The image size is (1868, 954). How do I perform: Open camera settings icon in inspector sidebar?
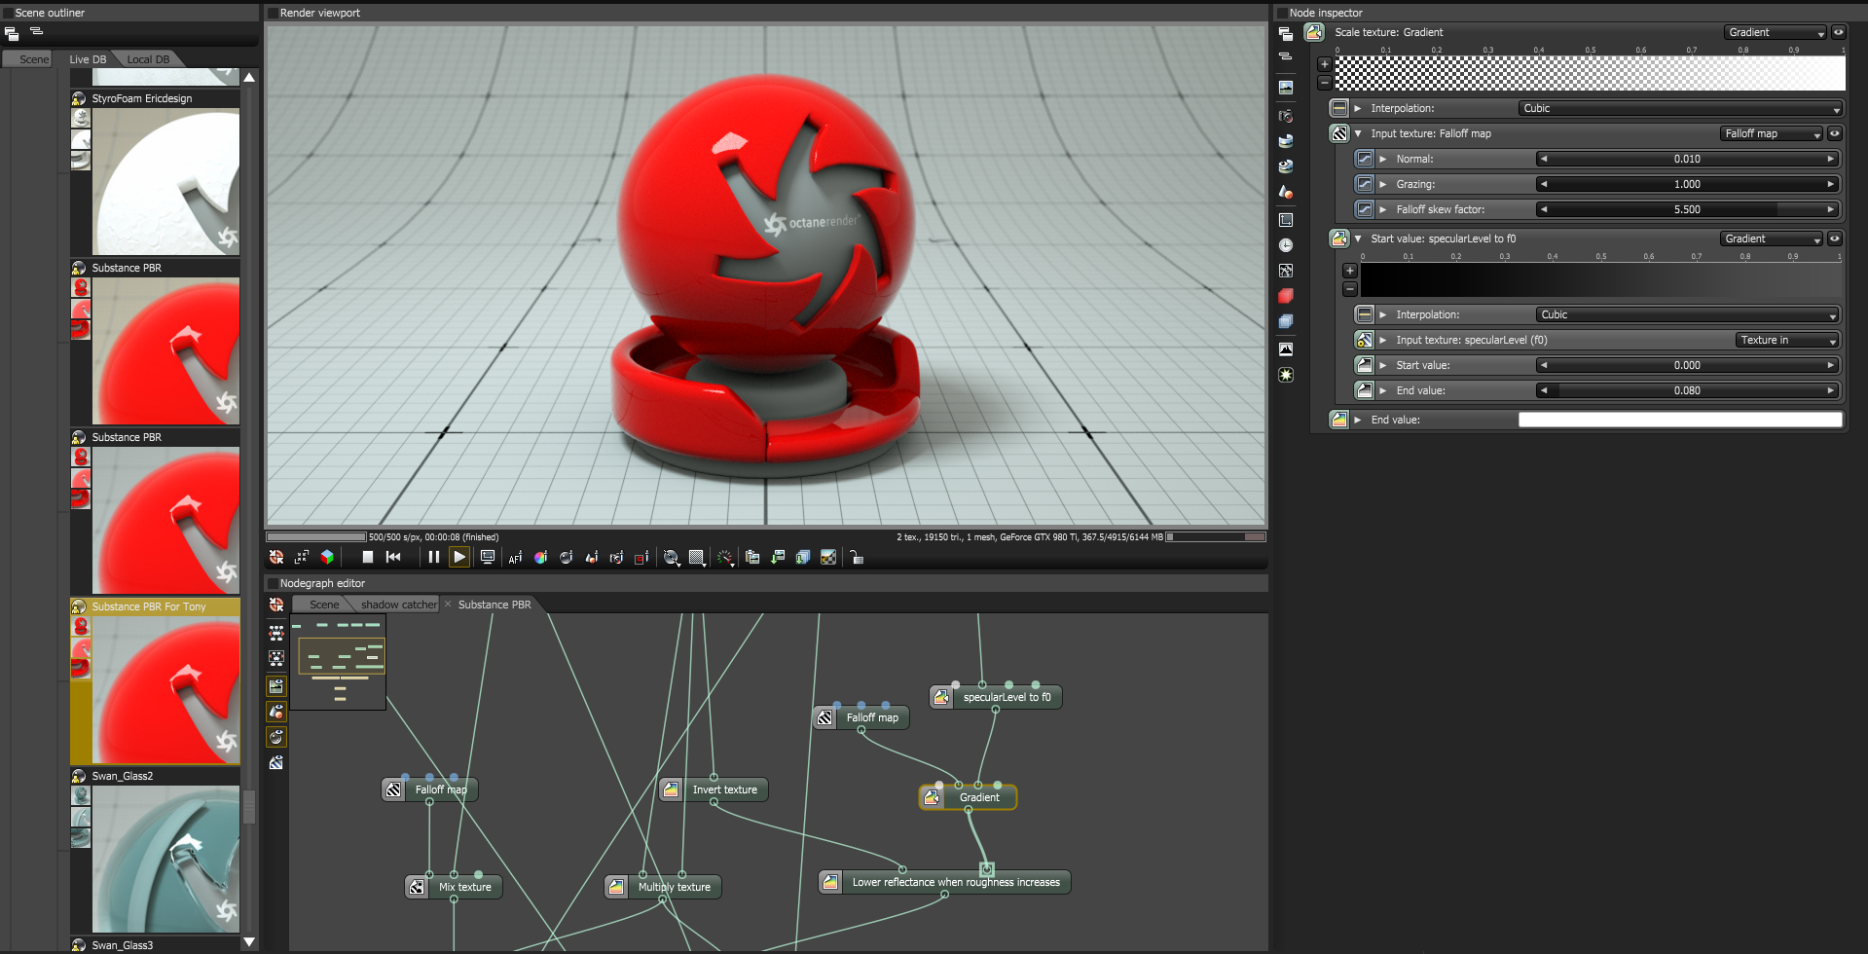[x=1286, y=116]
